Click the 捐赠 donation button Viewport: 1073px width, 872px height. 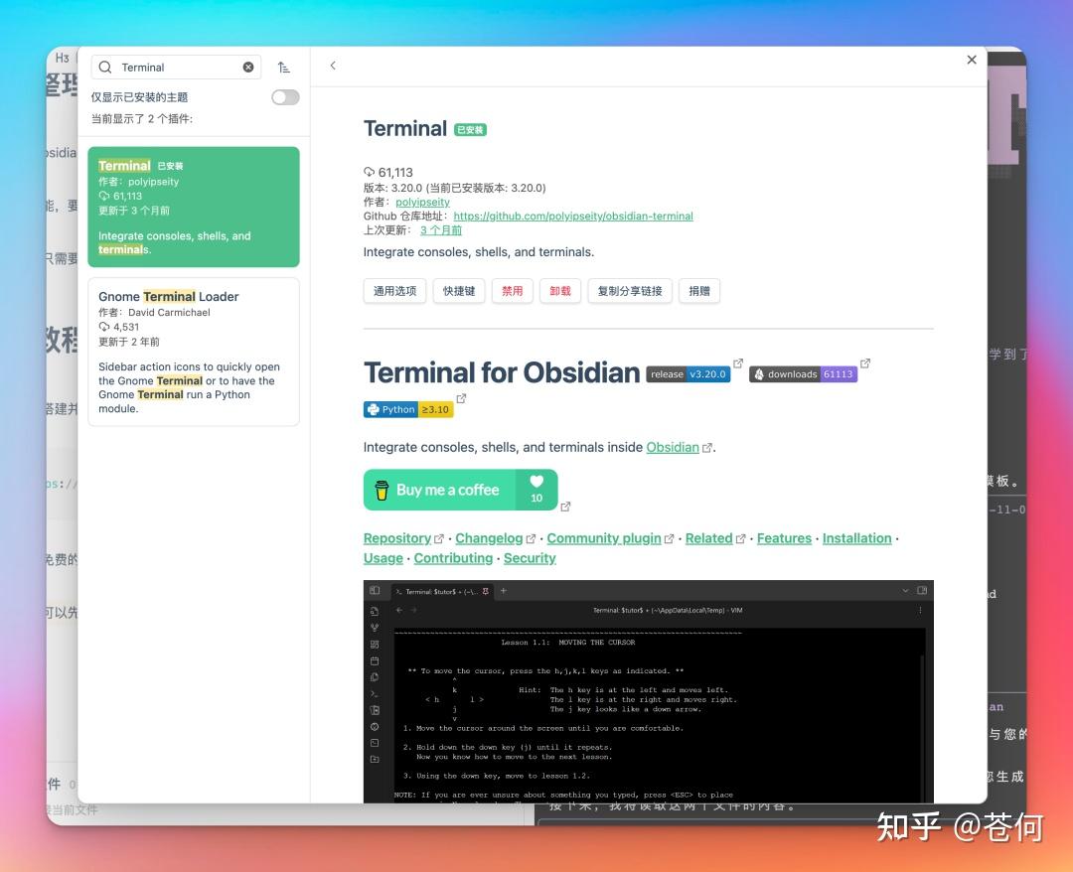coord(699,290)
